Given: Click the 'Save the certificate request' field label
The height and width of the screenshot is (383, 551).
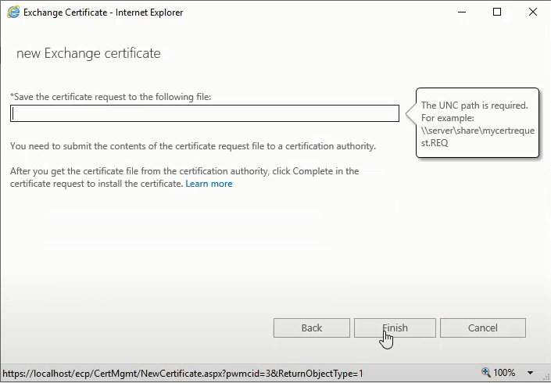Looking at the screenshot, I should pyautogui.click(x=110, y=96).
